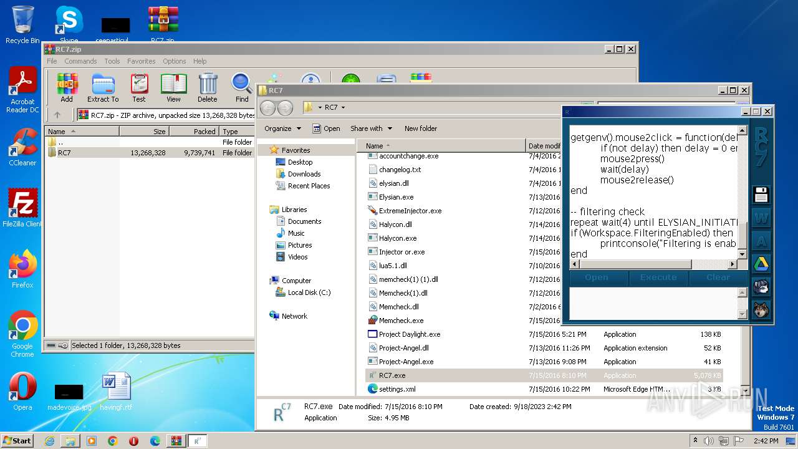Click the A icon in RC7 sidebar
The image size is (798, 449).
pyautogui.click(x=761, y=241)
